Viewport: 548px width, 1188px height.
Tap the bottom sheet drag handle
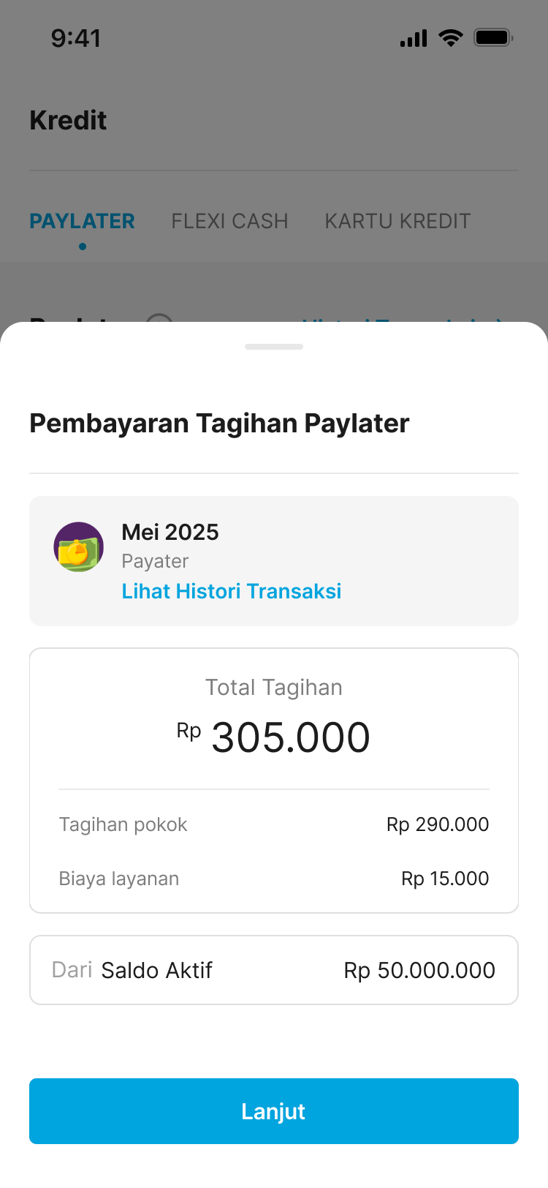(274, 347)
